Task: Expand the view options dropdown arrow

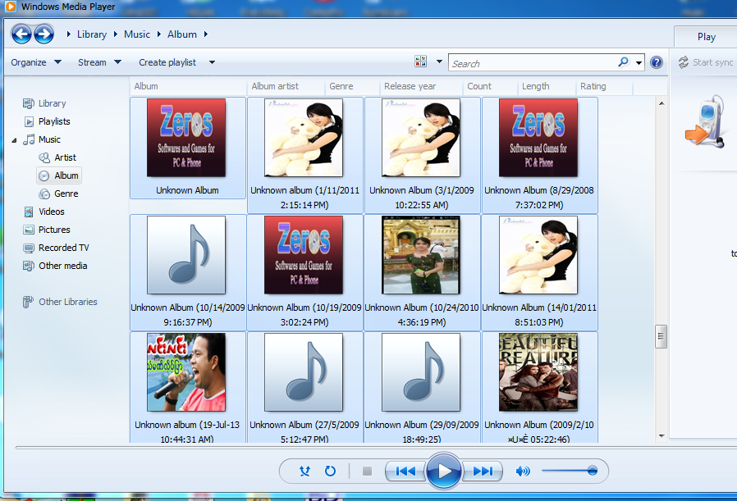Action: point(439,61)
